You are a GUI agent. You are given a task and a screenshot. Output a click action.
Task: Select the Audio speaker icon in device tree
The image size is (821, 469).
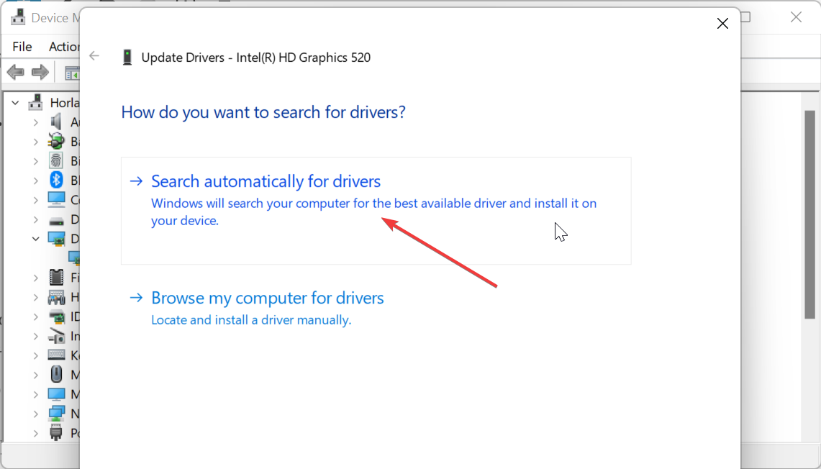56,122
